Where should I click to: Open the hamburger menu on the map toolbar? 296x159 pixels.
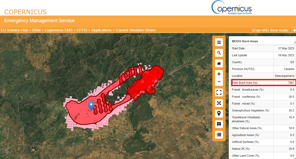[x=219, y=42]
